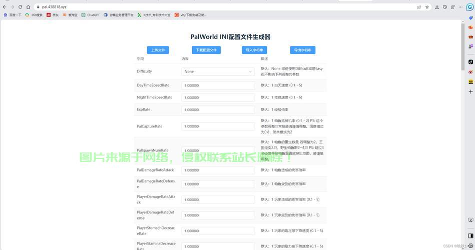Click the page vertical scrollbar thumb
This screenshot has width=475, height=250.
pyautogui.click(x=462, y=46)
